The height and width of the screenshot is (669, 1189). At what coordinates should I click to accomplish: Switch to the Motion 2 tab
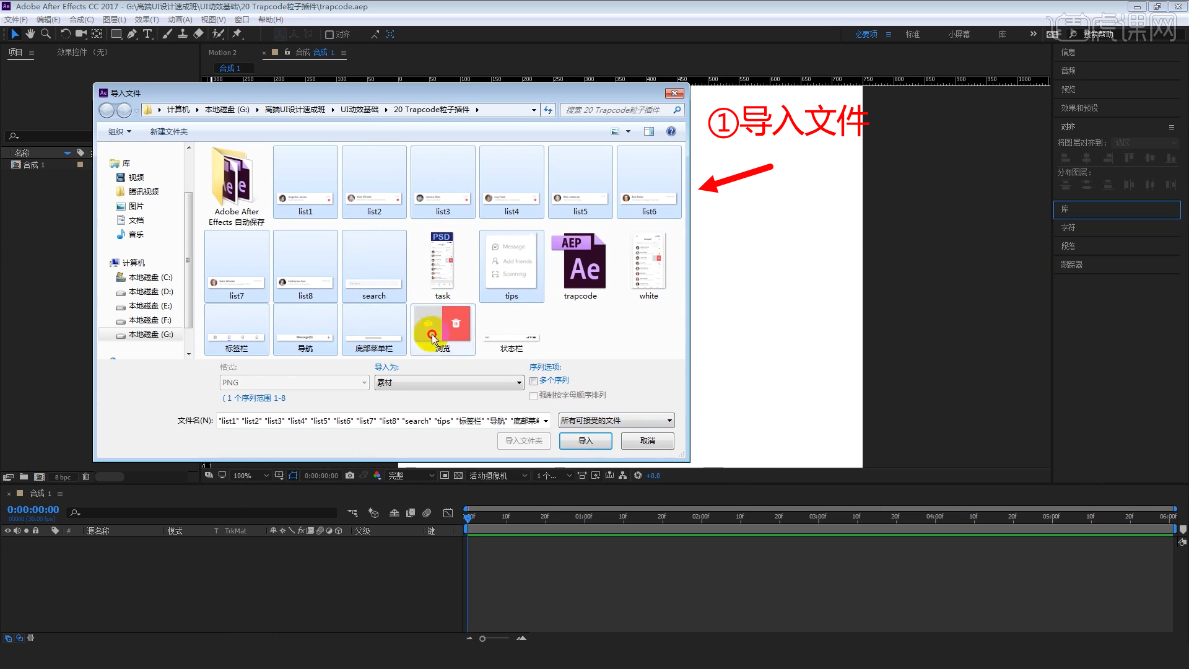click(224, 53)
